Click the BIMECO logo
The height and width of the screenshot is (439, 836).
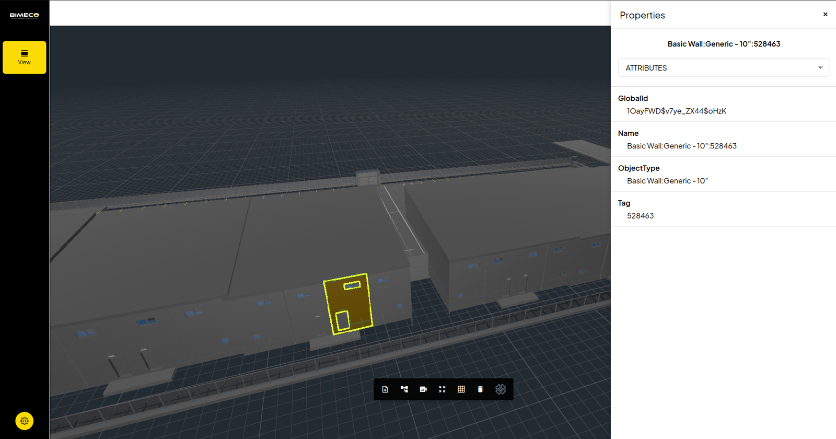[x=25, y=15]
